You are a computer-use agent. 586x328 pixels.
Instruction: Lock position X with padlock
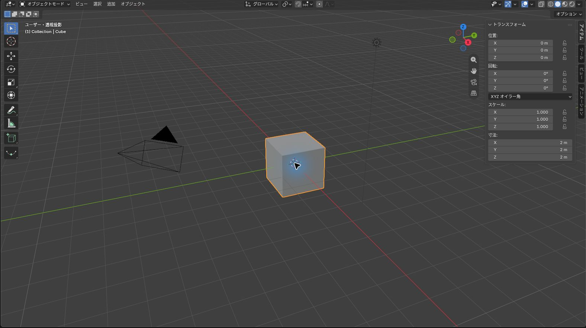pyautogui.click(x=564, y=43)
